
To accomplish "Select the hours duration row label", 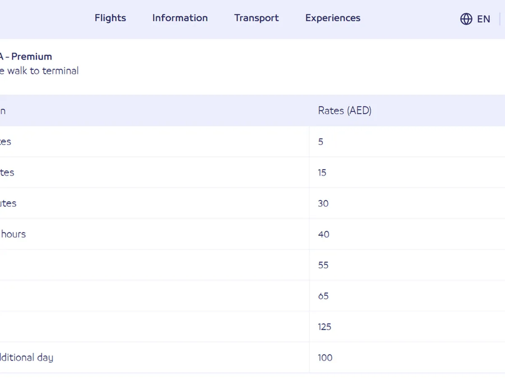I will point(13,234).
